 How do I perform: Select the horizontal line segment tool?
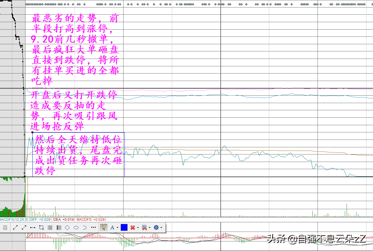[x=33, y=228]
